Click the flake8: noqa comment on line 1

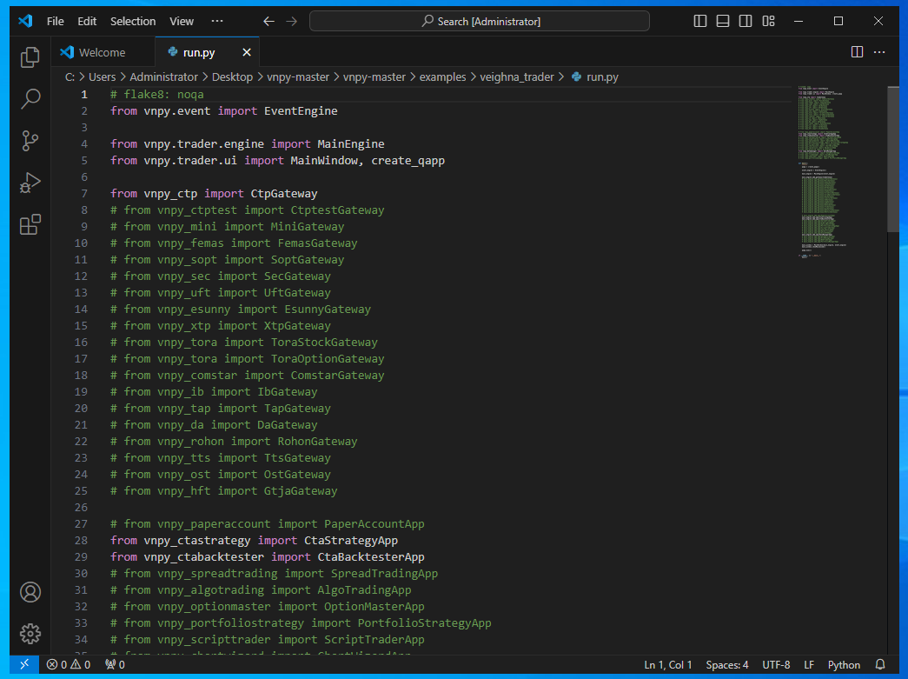[157, 95]
